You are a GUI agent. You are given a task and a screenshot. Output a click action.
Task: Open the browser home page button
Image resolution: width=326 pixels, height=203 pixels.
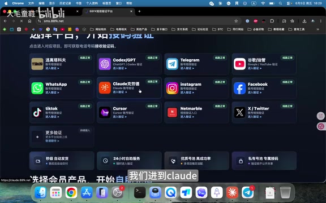pos(30,21)
